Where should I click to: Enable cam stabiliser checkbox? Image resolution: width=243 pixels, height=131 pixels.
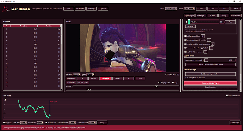point(185,36)
